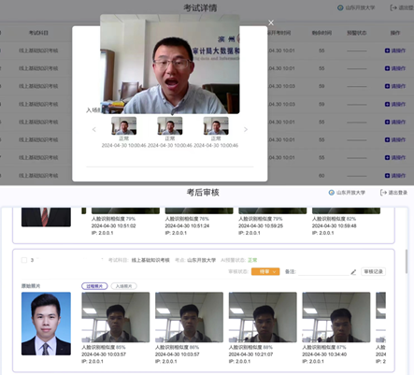Click the 人脸识别相似度 88% label
The image size is (414, 375).
(x=250, y=347)
